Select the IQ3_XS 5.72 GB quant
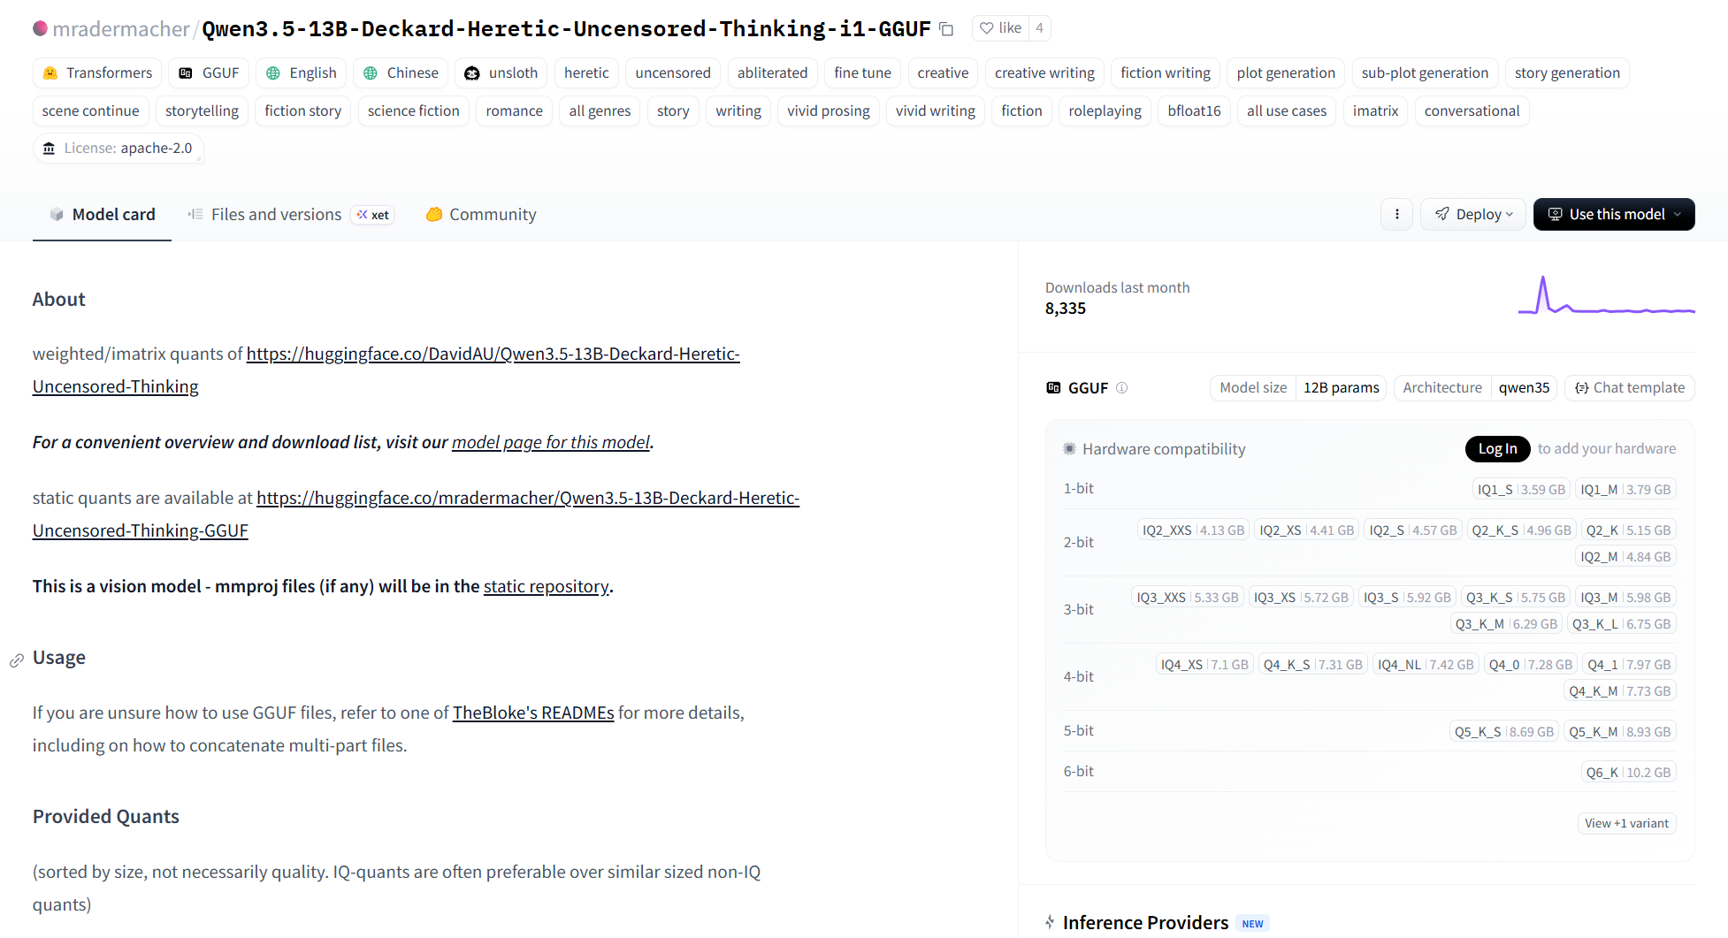1728x938 pixels. pos(1301,598)
